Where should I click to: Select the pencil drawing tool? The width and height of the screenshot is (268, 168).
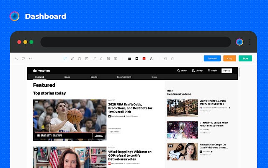[72, 59]
